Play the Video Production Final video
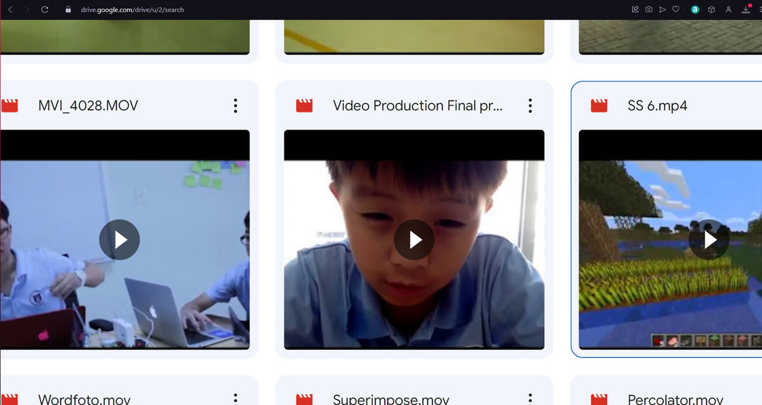762x405 pixels. (x=414, y=239)
